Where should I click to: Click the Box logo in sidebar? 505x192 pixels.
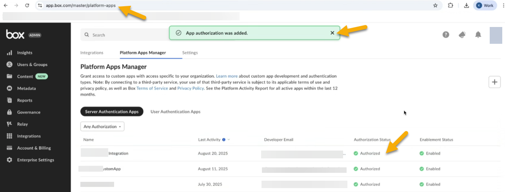15,34
